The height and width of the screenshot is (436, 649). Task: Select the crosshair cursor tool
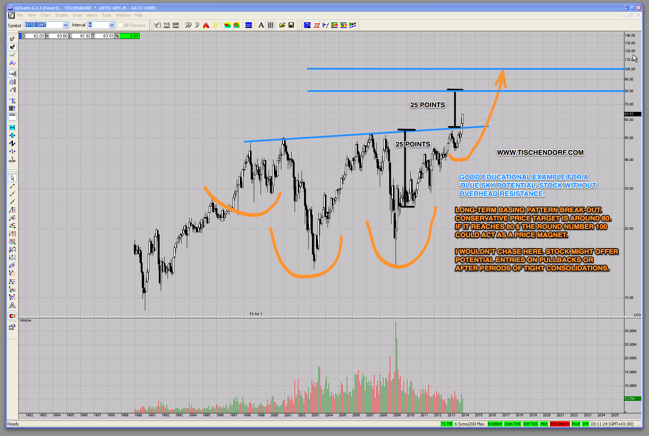click(12, 101)
